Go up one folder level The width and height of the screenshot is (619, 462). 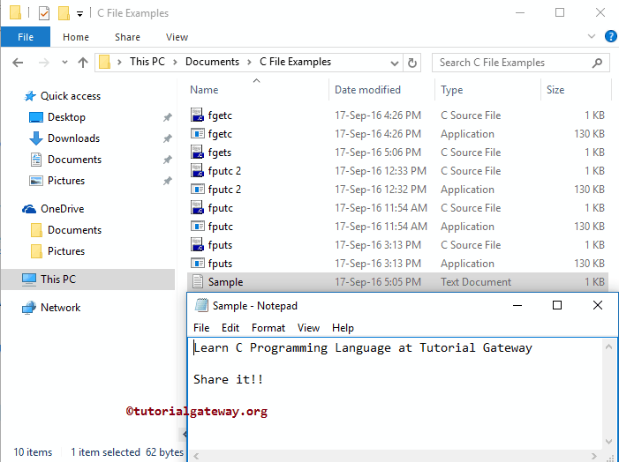[83, 63]
